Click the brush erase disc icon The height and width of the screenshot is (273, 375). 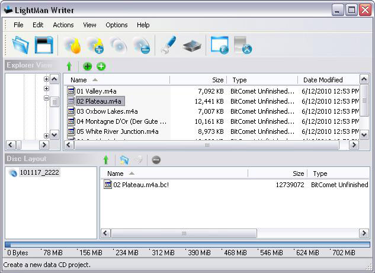point(168,45)
